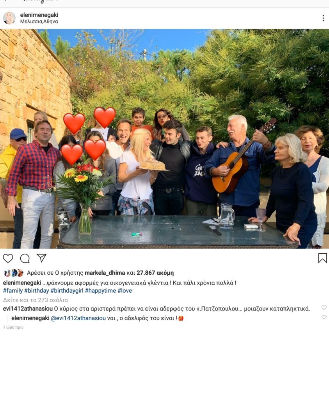Open the #family hashtag
The height and width of the screenshot is (399, 329).
(x=13, y=291)
